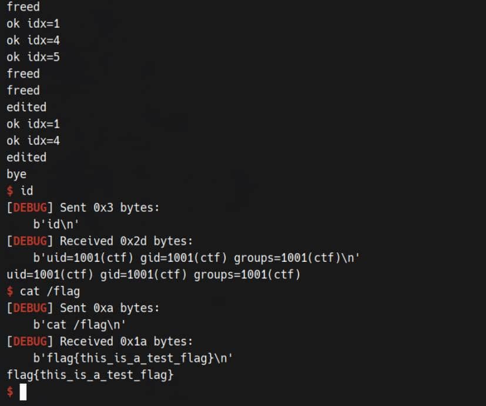Click the red DEBUG tag before "Sent 0x3 bytes"
486x406 pixels.
31,207
